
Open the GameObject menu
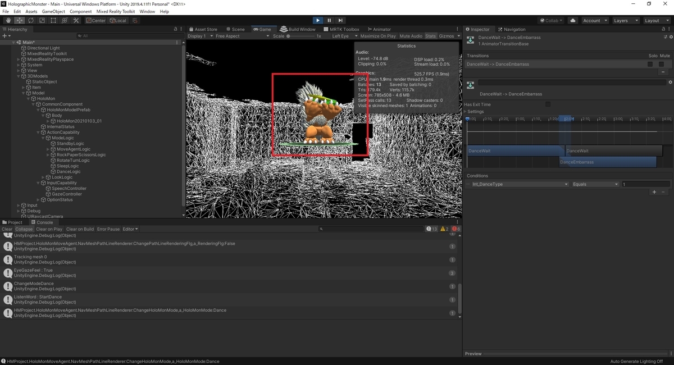coord(54,11)
